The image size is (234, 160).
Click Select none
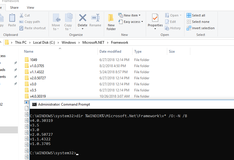pos(198,22)
